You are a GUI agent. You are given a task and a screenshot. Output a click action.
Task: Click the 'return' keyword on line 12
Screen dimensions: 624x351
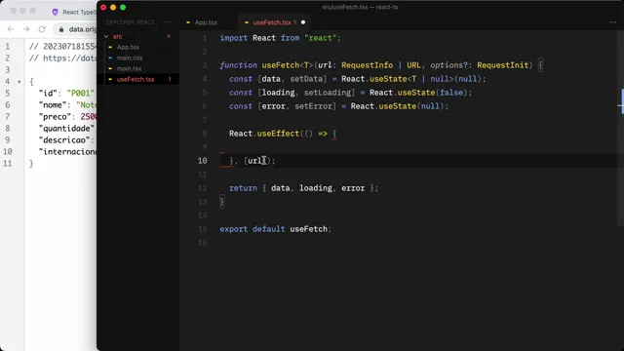point(243,188)
